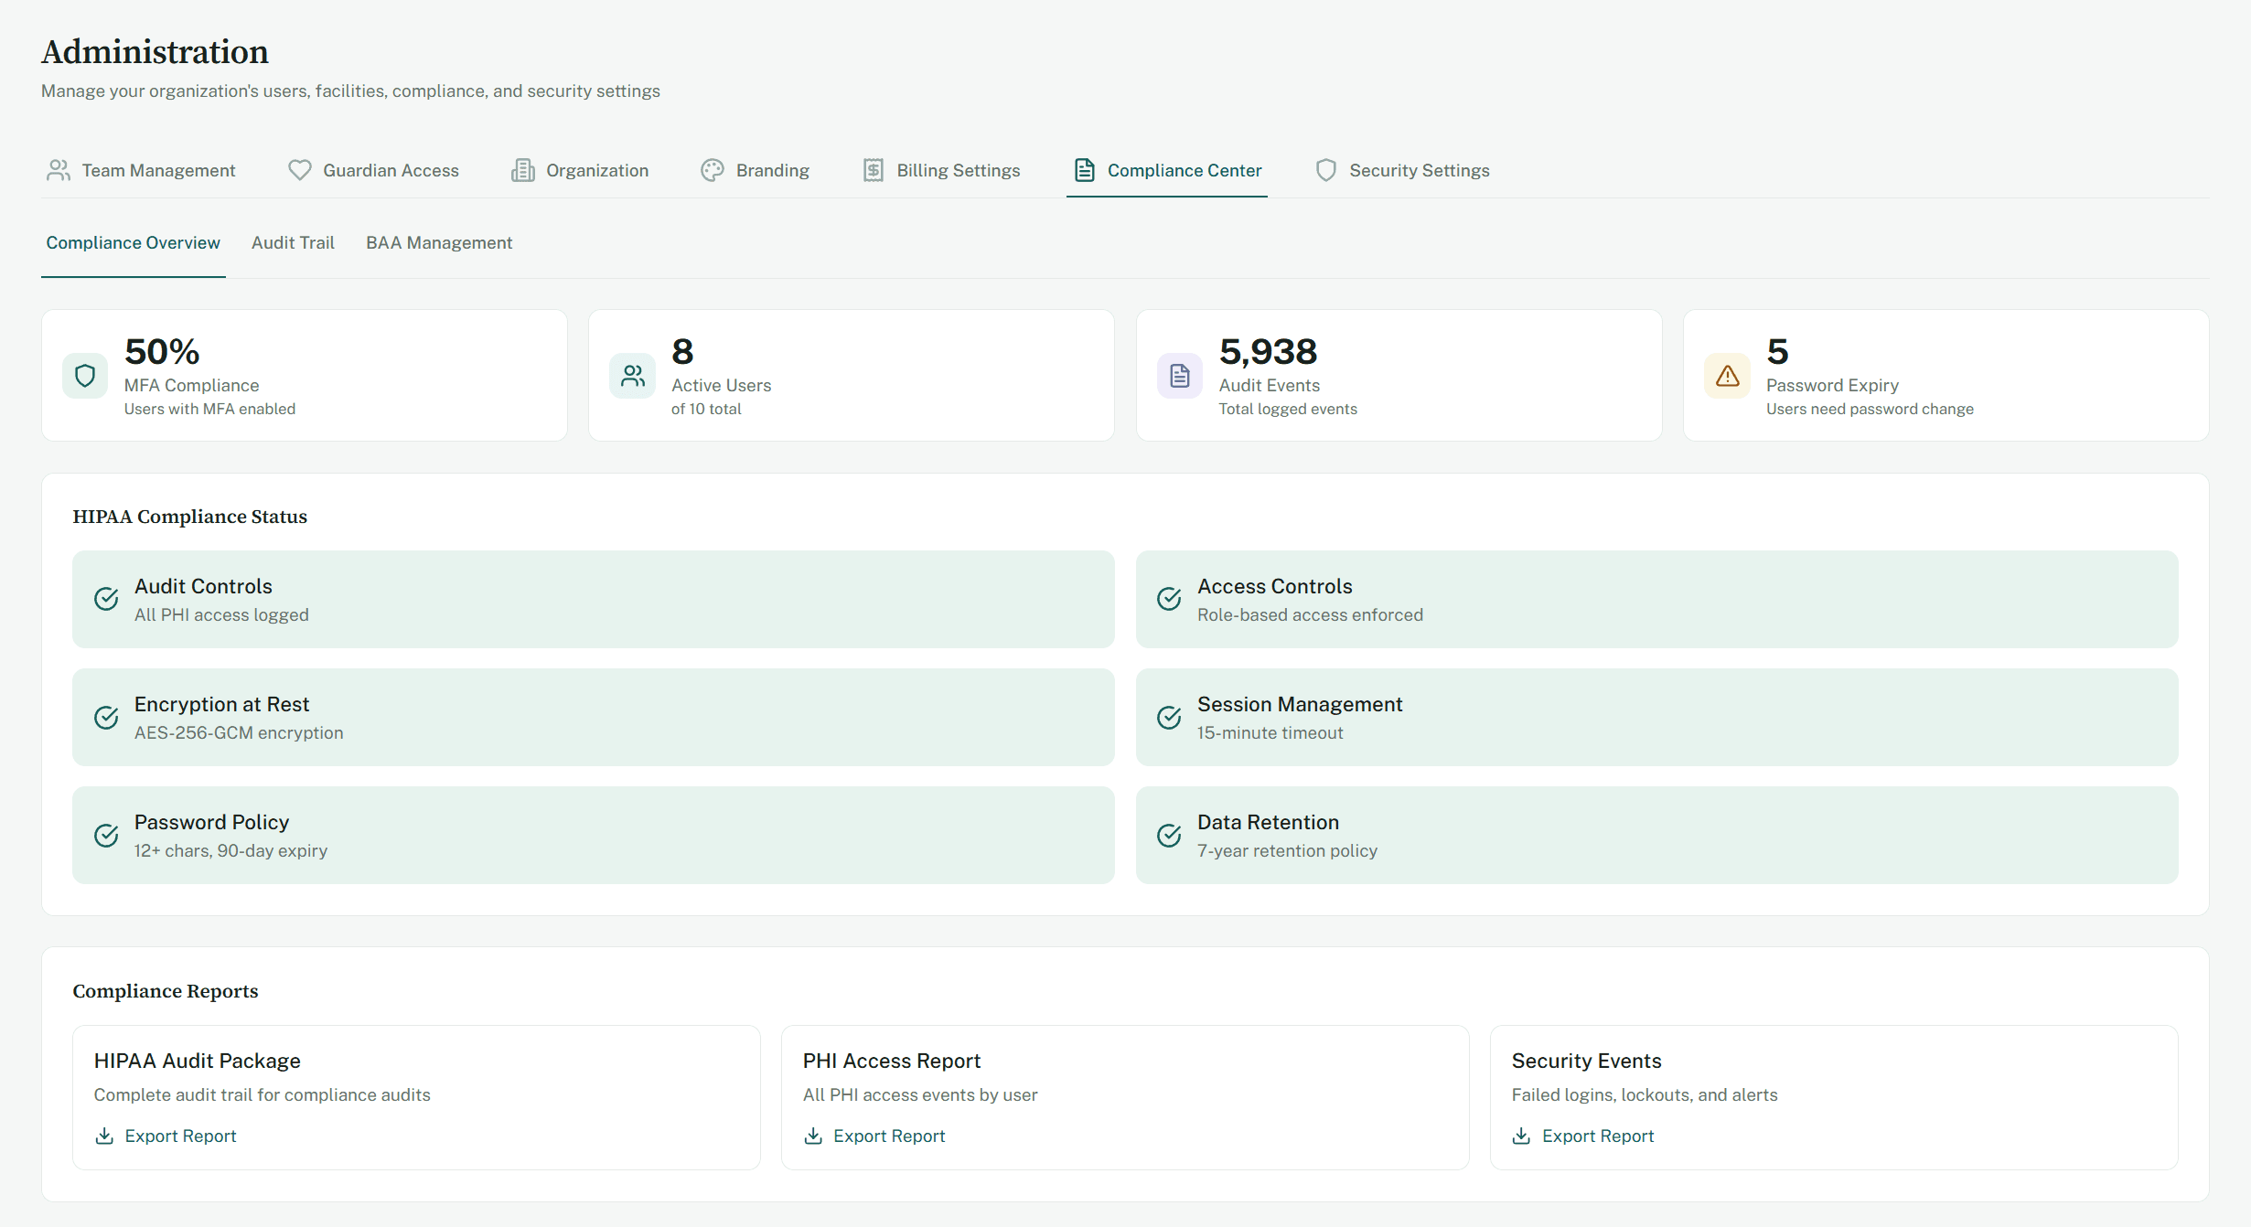Image resolution: width=2251 pixels, height=1227 pixels.
Task: Switch to the Guardian Access tab
Action: (373, 170)
